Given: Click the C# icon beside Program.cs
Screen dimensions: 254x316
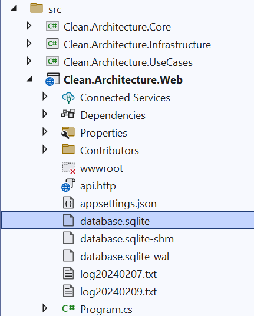Looking at the screenshot, I should 68,308.
